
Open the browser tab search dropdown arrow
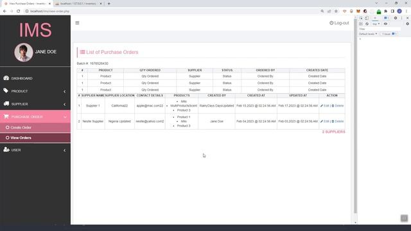tap(376, 3)
